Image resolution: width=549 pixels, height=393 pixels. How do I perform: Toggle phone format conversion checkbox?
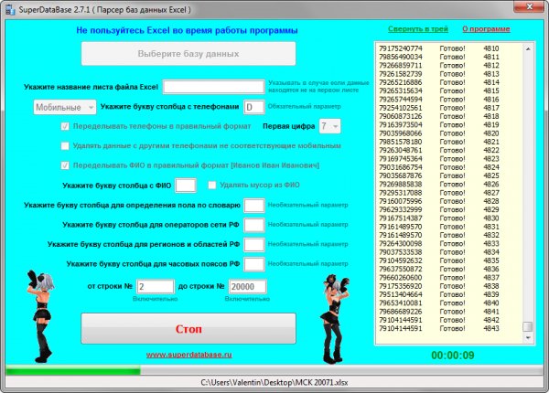[x=65, y=126]
